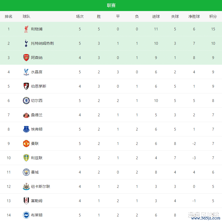Click the Crystal Palace crest icon
Viewport: 222px width, 222px height.
26,72
